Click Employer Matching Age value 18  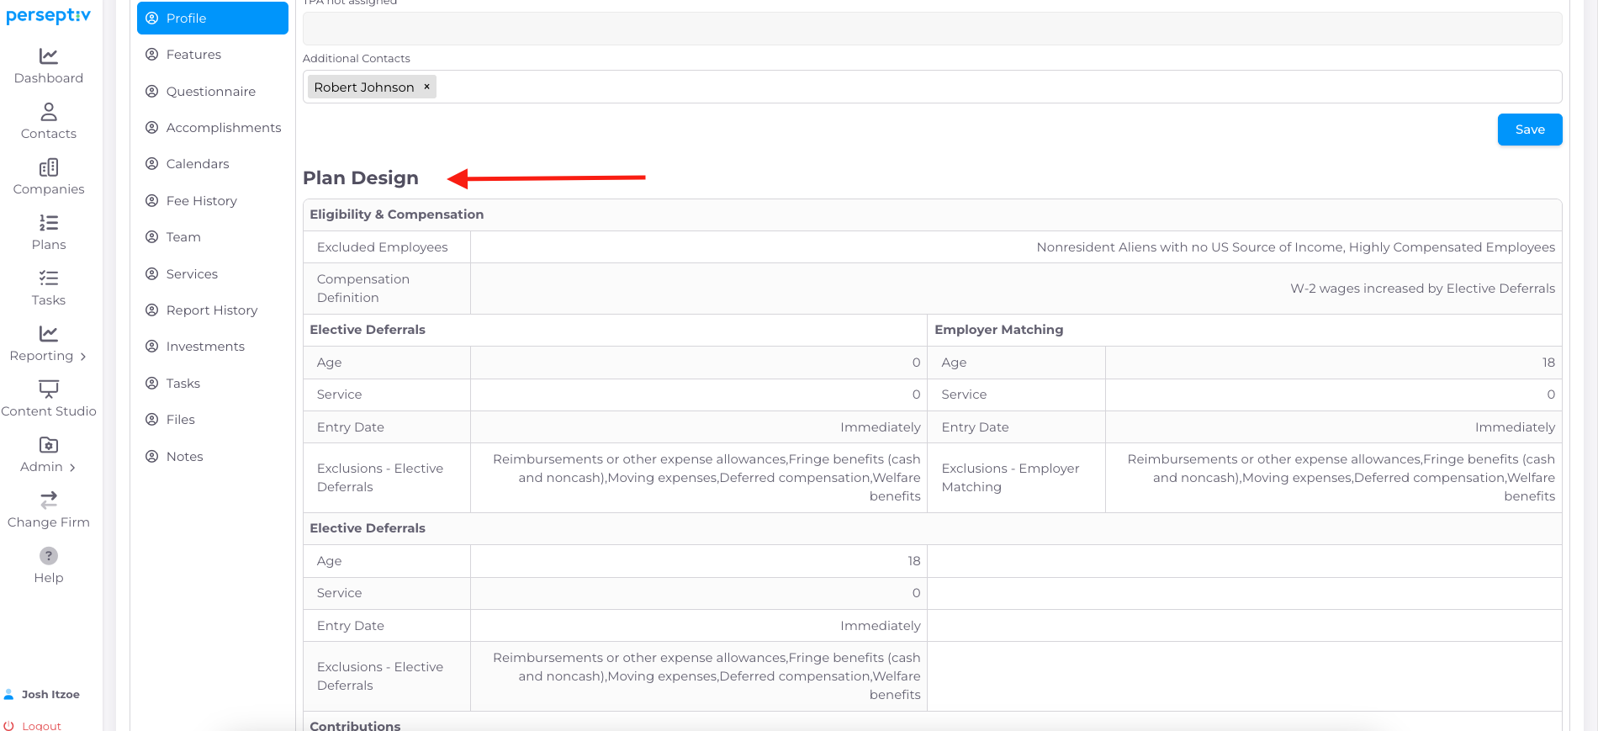(x=1548, y=363)
